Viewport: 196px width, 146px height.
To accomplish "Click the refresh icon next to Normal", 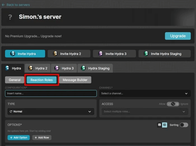I will click(11, 111).
